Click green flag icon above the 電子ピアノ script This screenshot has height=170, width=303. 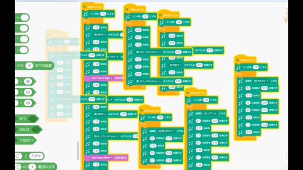click(x=142, y=110)
